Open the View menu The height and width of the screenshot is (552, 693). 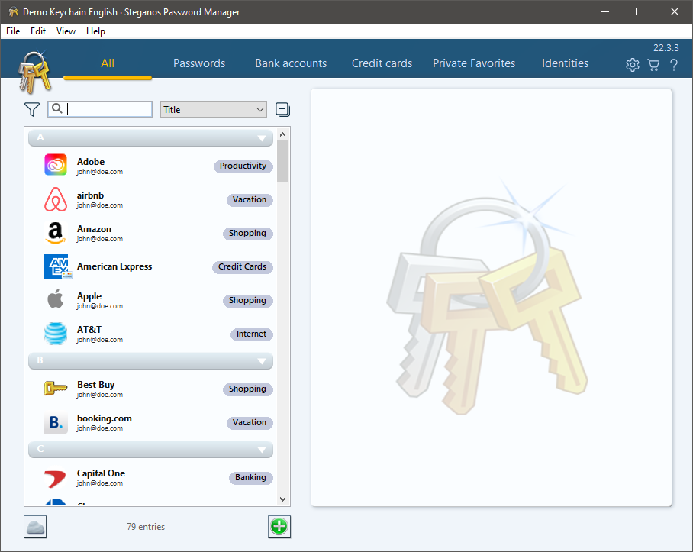point(66,31)
